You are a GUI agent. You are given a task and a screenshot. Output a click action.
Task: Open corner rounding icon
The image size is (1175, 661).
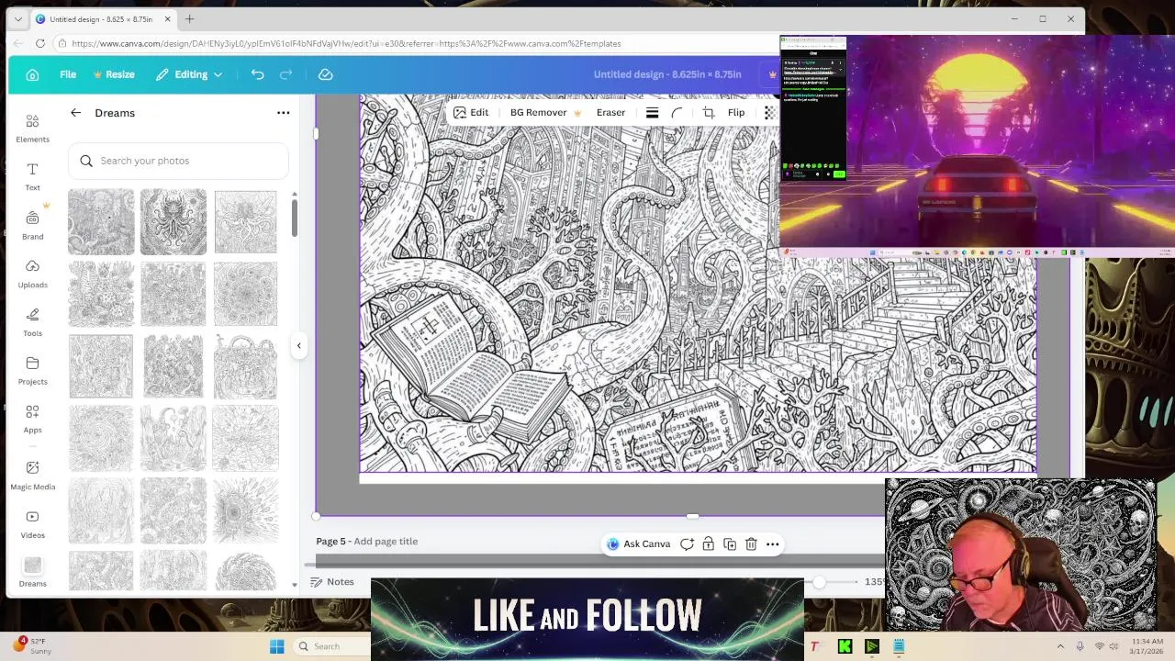[x=677, y=113]
